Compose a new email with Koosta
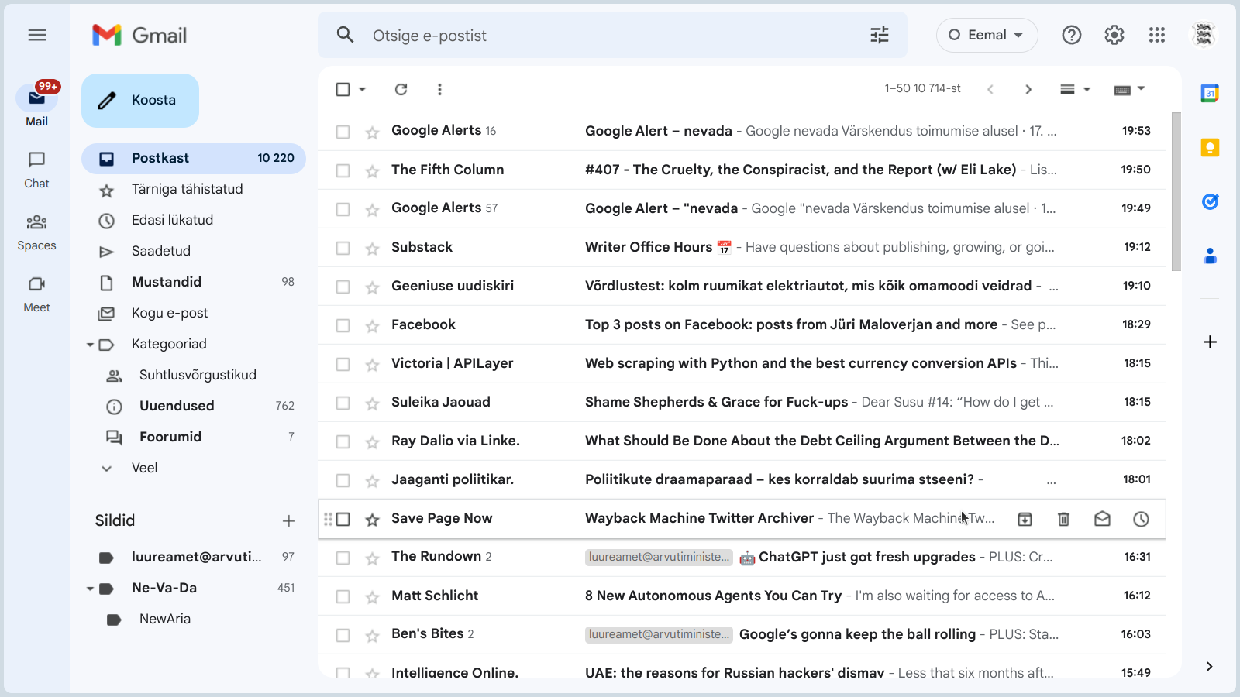 [x=140, y=101]
